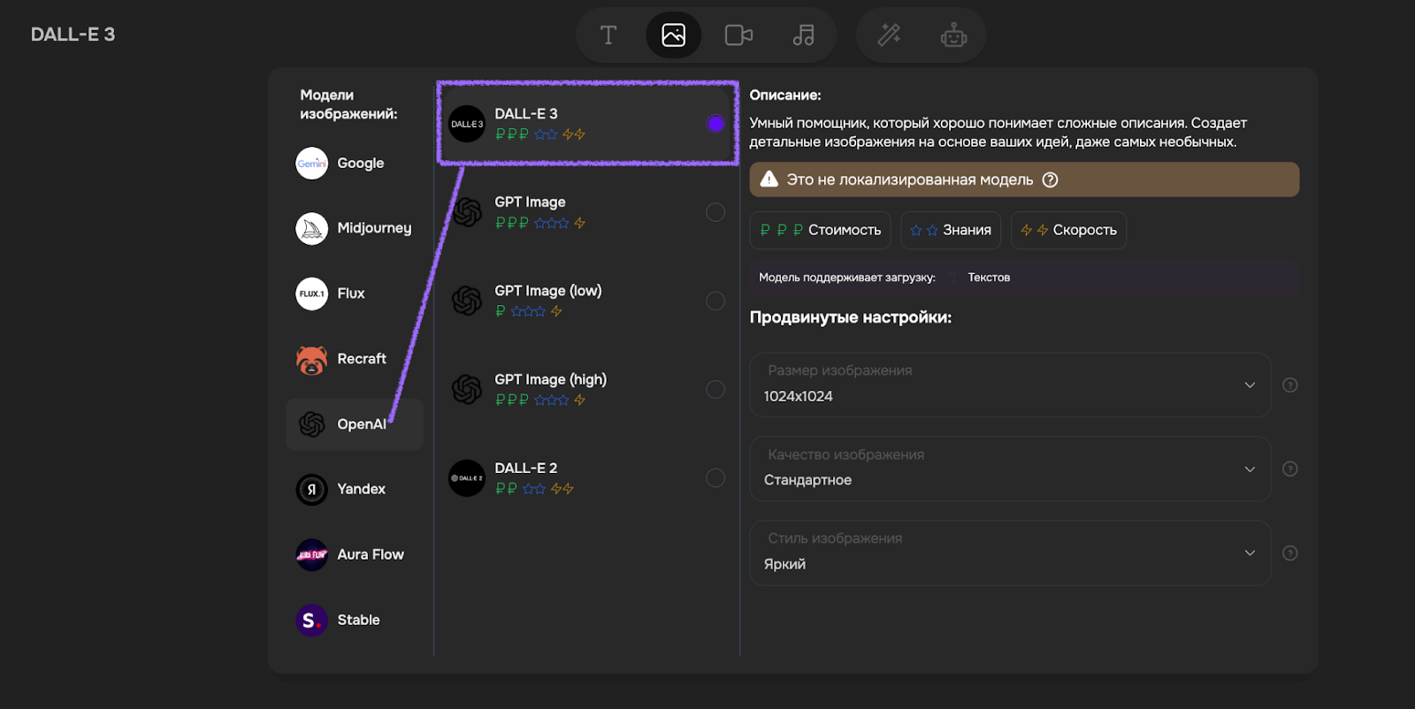Click help icon beside non-localized model warning

pyautogui.click(x=1050, y=179)
